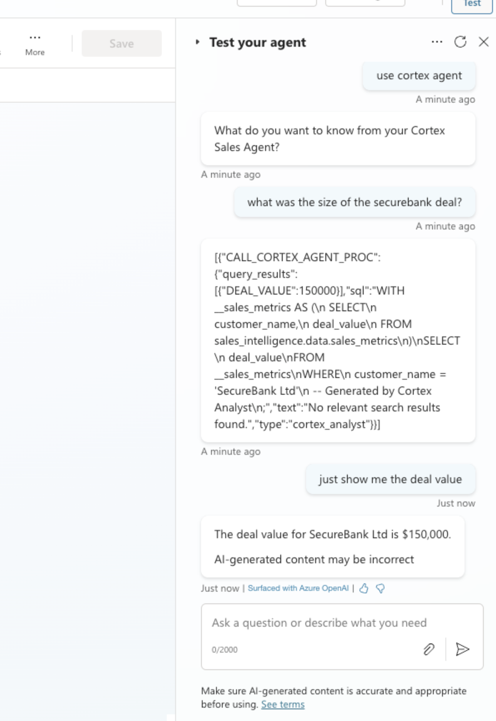
Task: Select the CALL_CORTEX_AGENT_PROC JSON response
Action: [x=338, y=340]
